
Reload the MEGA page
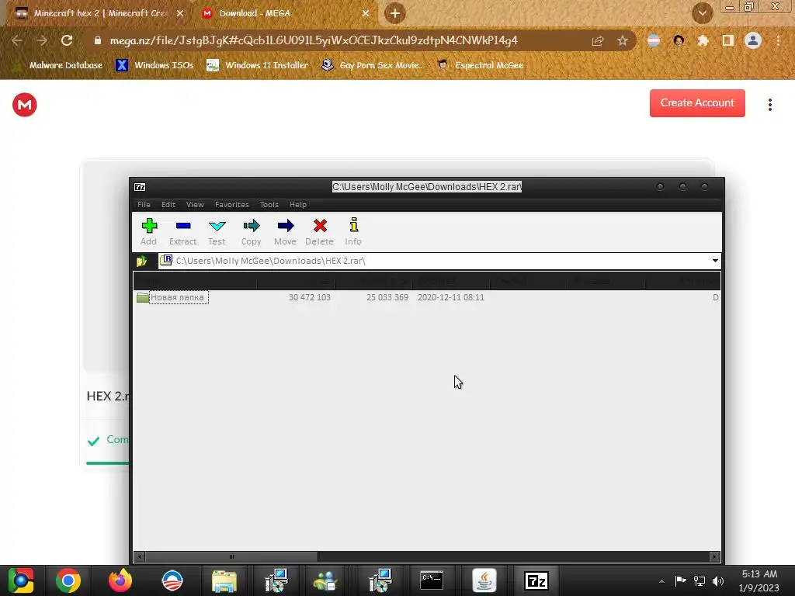tap(67, 40)
